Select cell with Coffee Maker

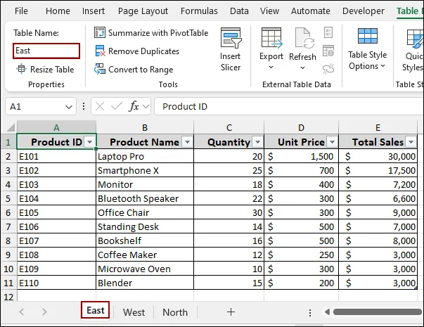point(145,255)
